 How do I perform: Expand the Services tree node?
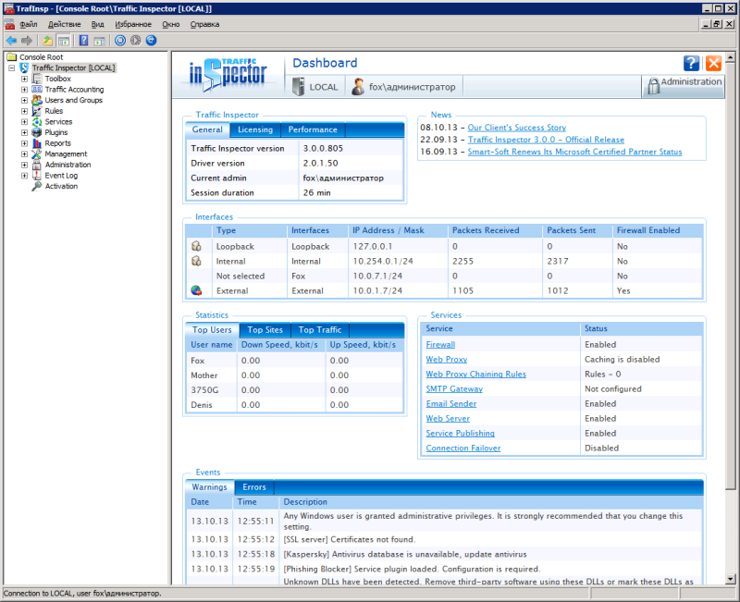click(x=25, y=122)
